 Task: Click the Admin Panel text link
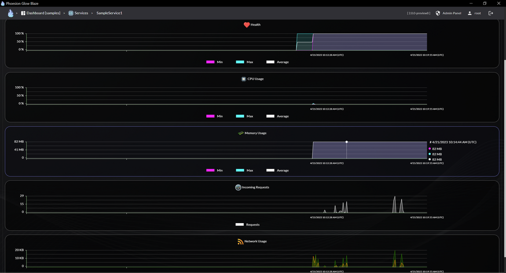452,13
